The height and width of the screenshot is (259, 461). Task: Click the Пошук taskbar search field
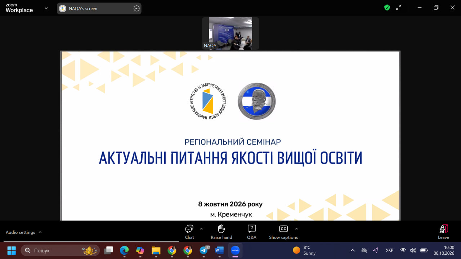click(61, 250)
